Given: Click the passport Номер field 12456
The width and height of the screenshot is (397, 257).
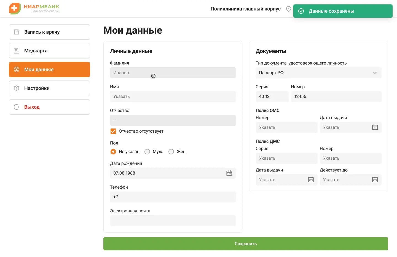Looking at the screenshot, I should click(336, 97).
